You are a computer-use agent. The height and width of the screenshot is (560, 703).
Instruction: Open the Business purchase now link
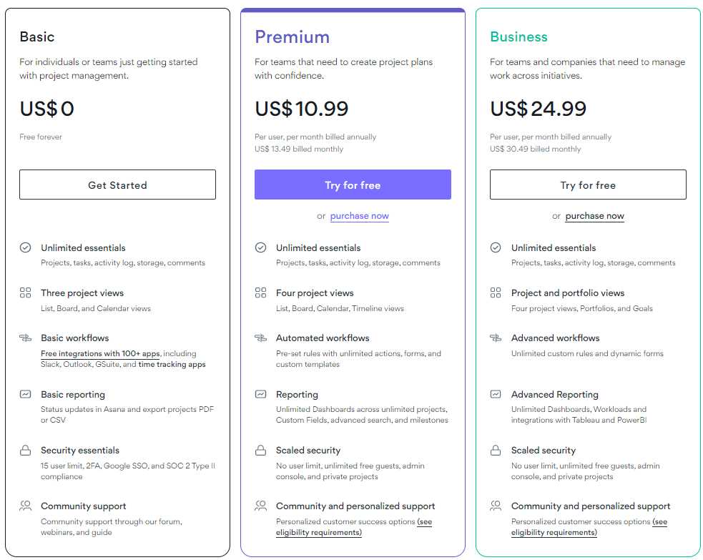[594, 216]
